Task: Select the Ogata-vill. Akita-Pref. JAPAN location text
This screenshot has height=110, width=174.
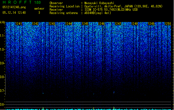Action: [123, 6]
